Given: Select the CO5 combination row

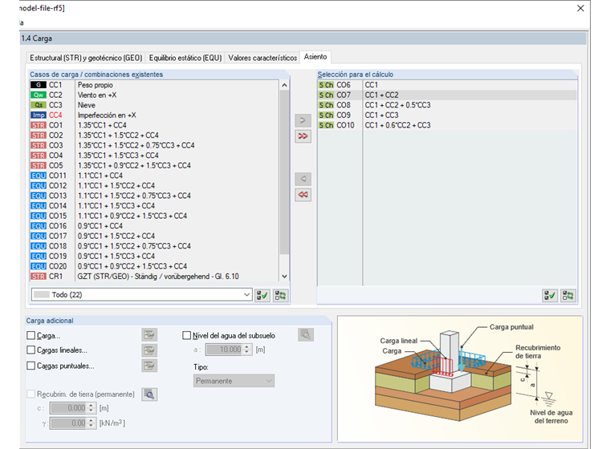Looking at the screenshot, I should pyautogui.click(x=154, y=166).
